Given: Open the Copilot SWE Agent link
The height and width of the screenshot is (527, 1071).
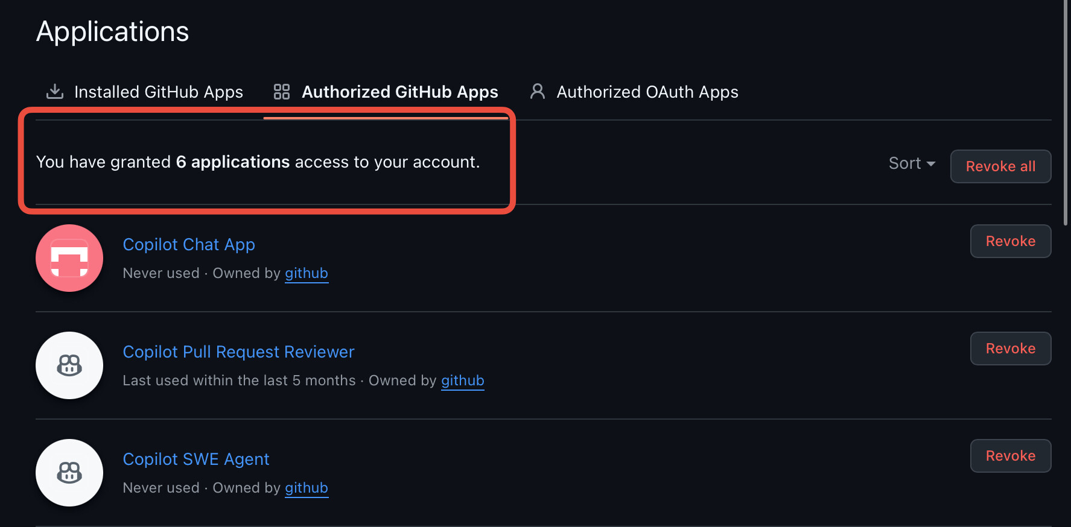Looking at the screenshot, I should pos(196,459).
